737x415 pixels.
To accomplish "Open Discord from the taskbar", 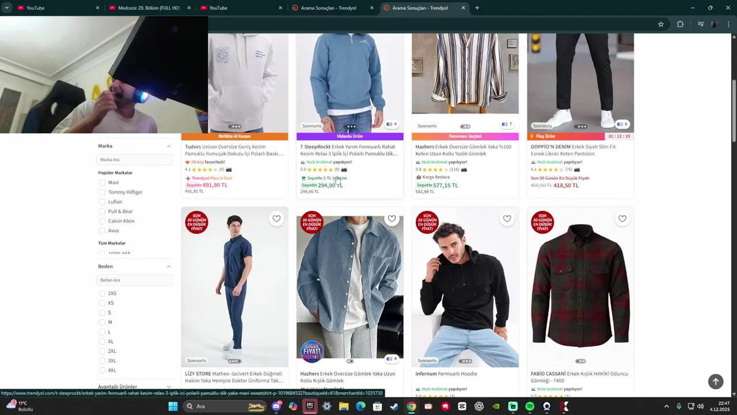I will [276, 406].
